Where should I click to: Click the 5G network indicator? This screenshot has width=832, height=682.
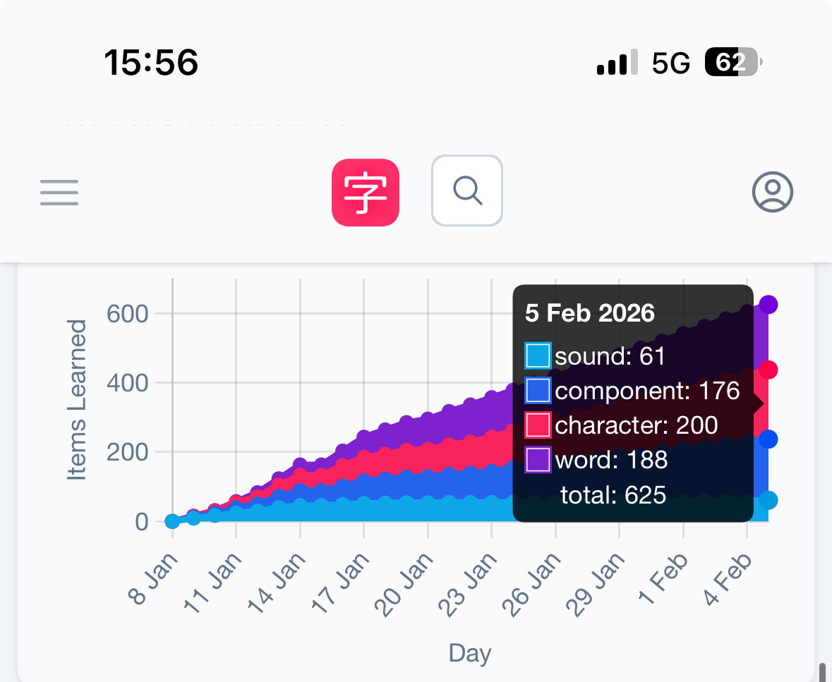670,63
